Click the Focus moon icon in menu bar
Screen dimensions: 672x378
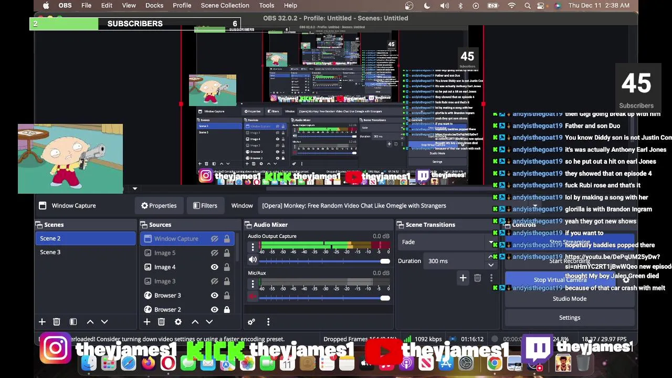(427, 5)
